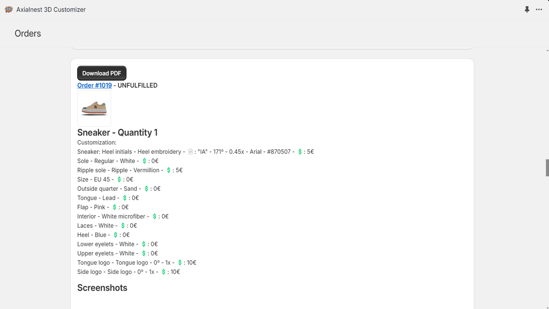Click the dollar icon on Size EU 45 row

pyautogui.click(x=119, y=180)
